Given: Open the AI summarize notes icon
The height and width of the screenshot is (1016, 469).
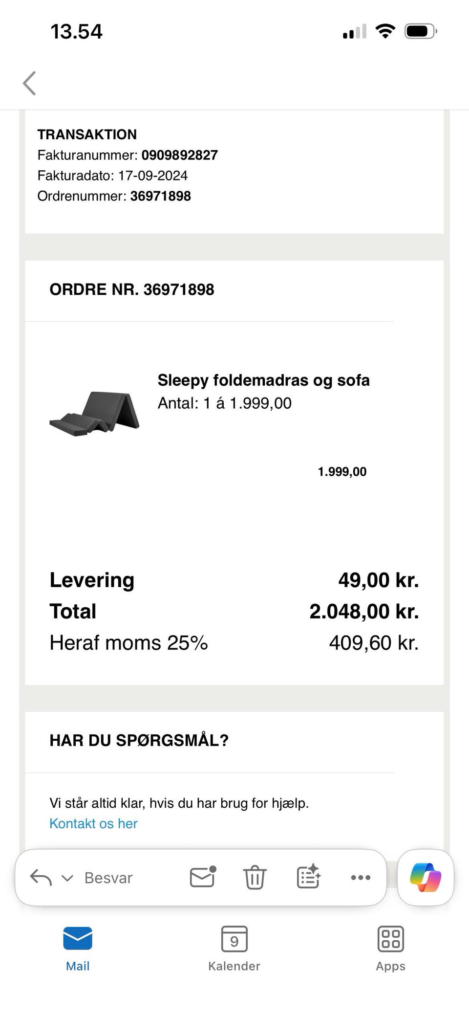Looking at the screenshot, I should (308, 877).
